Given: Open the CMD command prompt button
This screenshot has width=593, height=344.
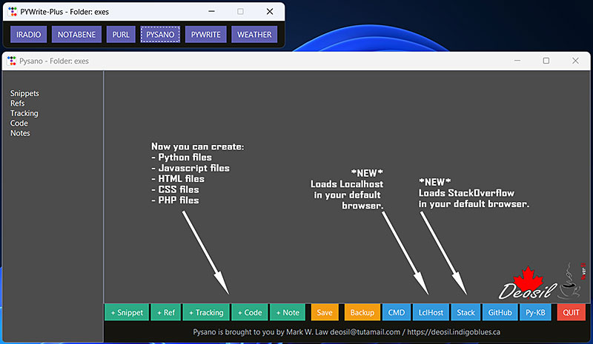Looking at the screenshot, I should pyautogui.click(x=397, y=312).
